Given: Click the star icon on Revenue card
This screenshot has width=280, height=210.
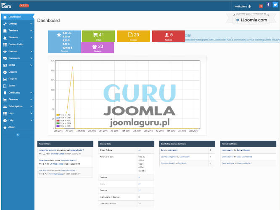Looking at the screenshot, I should tap(59, 34).
